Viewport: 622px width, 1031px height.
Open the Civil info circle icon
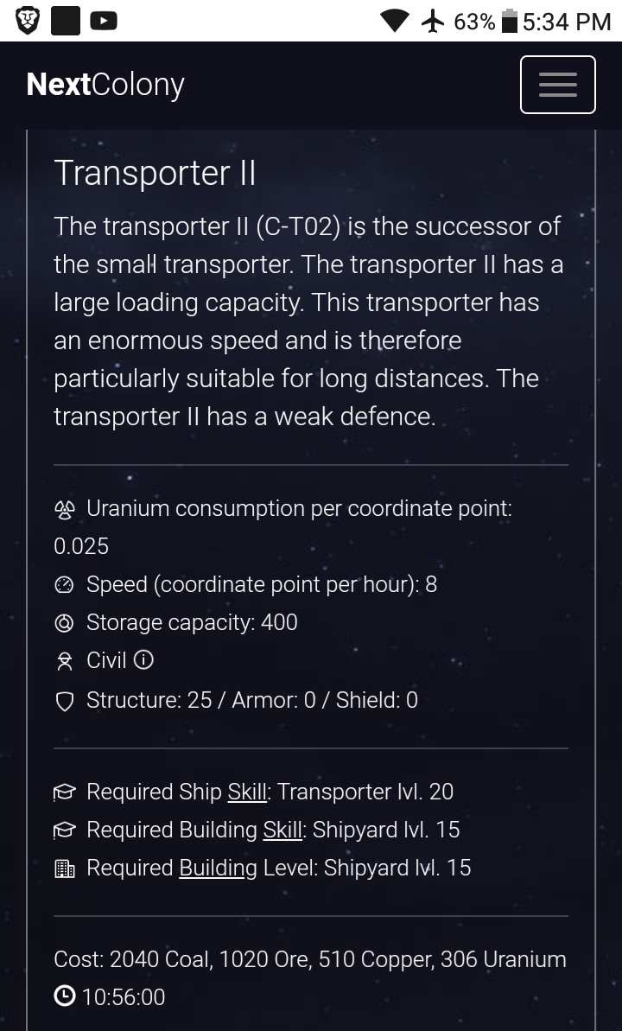pyautogui.click(x=144, y=661)
